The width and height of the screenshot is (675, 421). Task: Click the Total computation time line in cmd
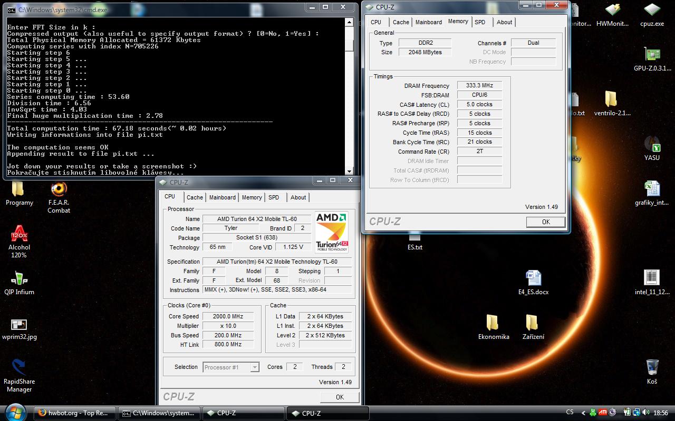click(117, 128)
